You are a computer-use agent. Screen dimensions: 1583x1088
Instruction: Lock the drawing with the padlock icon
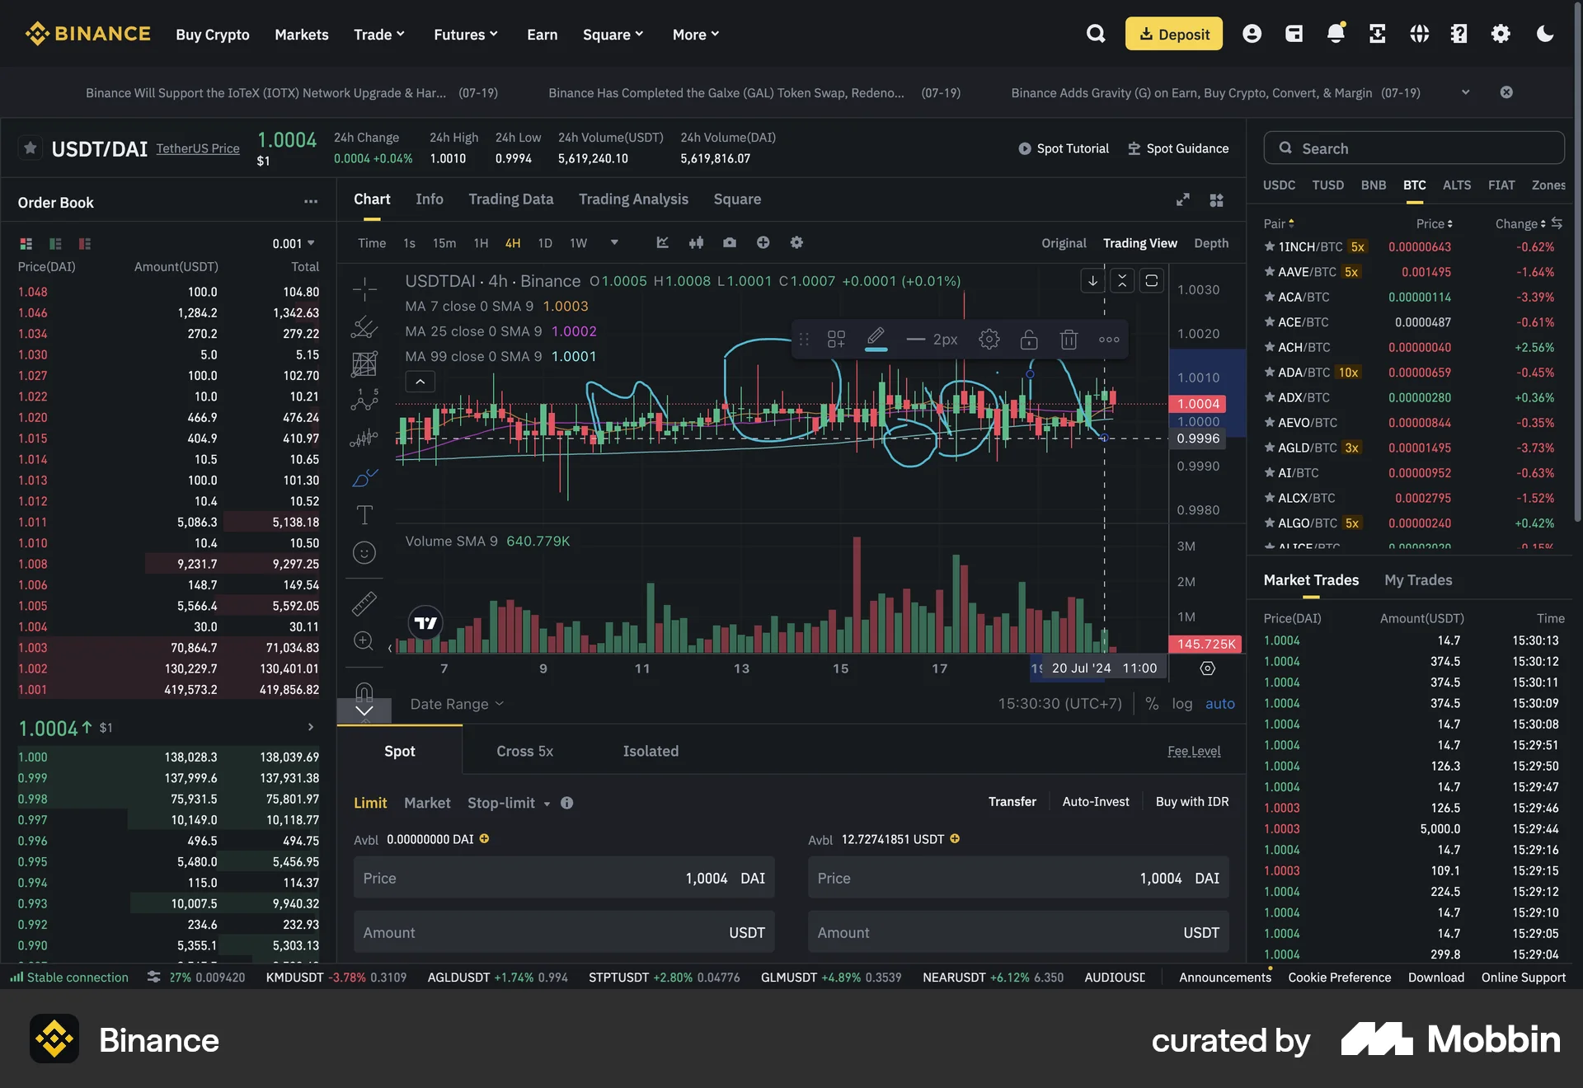pos(1028,339)
